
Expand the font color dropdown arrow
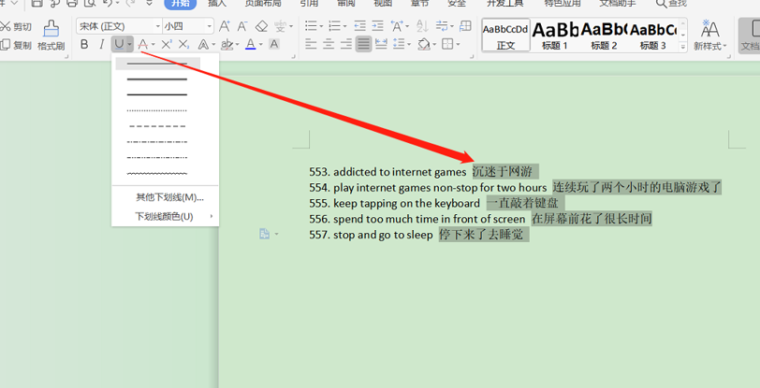point(261,45)
